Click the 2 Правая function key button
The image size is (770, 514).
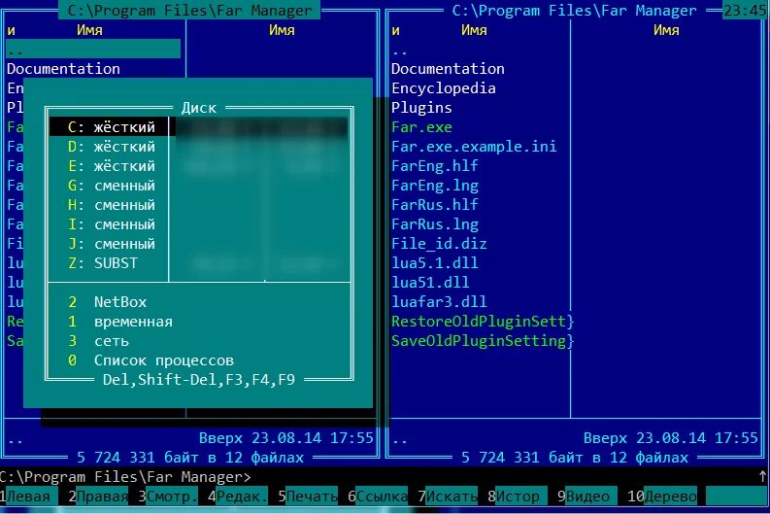98,496
